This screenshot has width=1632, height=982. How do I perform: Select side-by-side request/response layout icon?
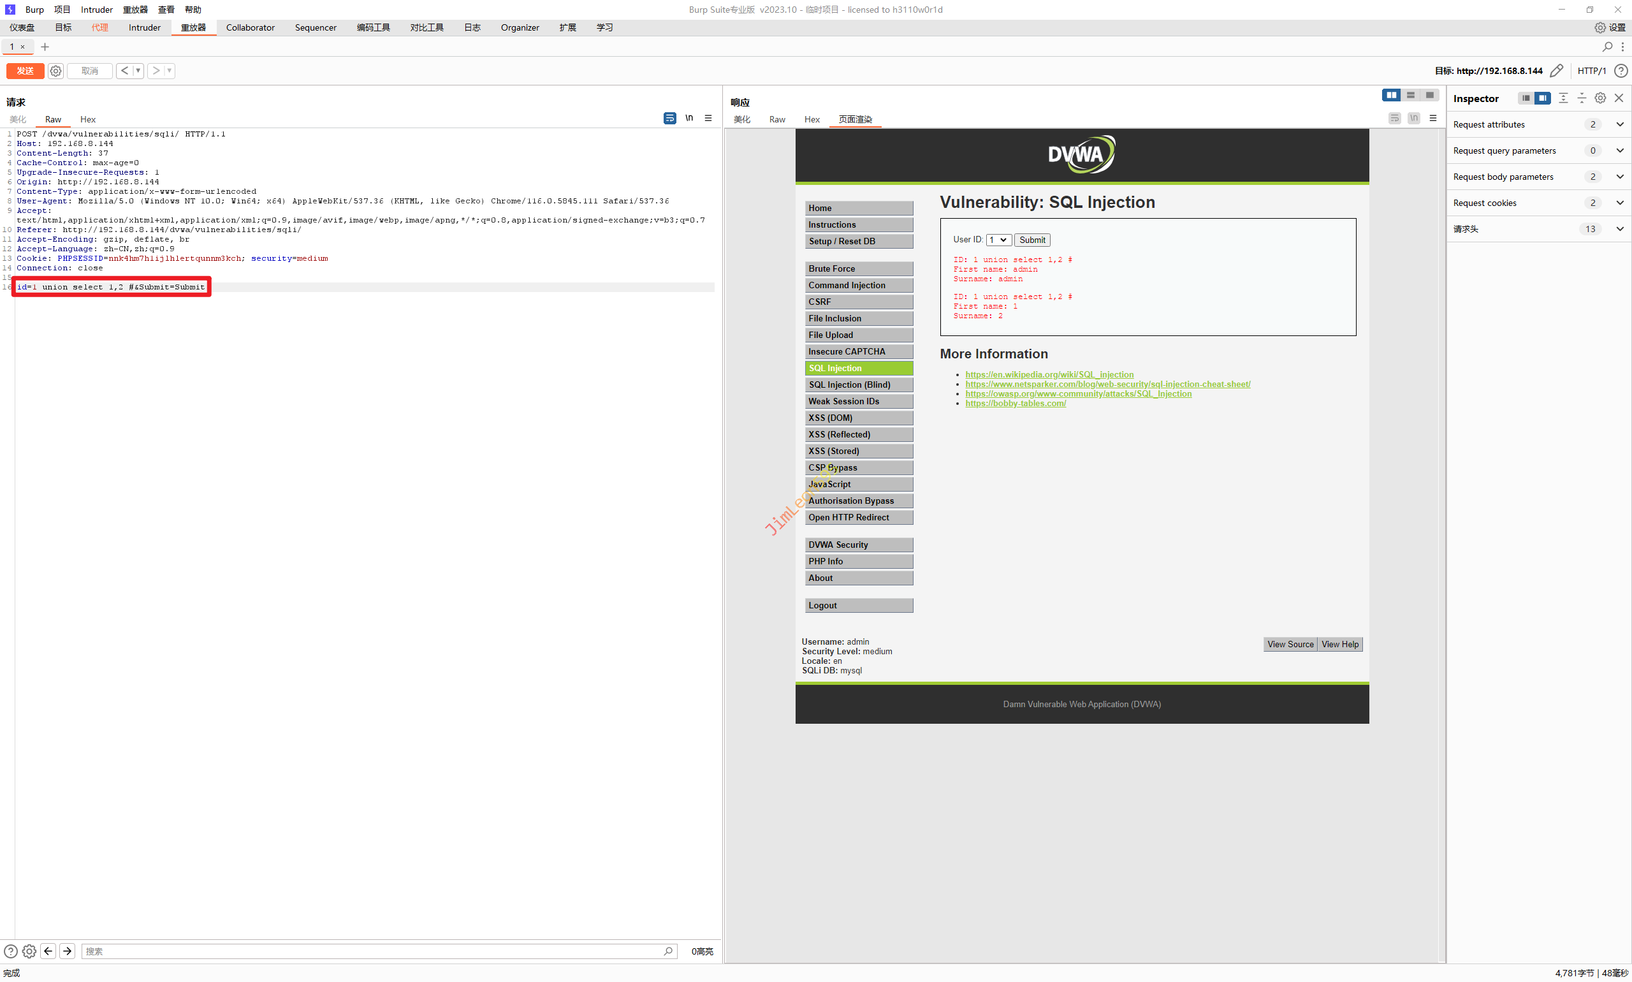1390,95
